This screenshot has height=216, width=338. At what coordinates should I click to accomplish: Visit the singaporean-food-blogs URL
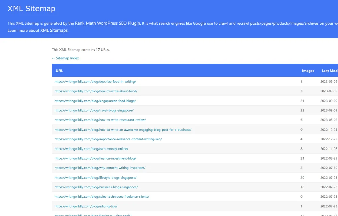pyautogui.click(x=95, y=101)
